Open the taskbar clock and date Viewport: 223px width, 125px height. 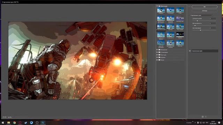point(213,123)
